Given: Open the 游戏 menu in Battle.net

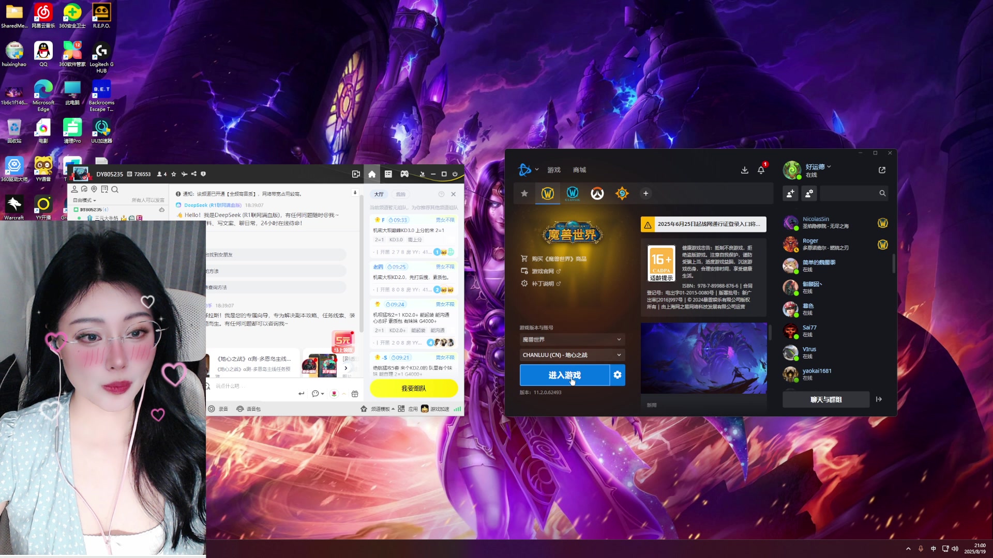Looking at the screenshot, I should pos(554,170).
